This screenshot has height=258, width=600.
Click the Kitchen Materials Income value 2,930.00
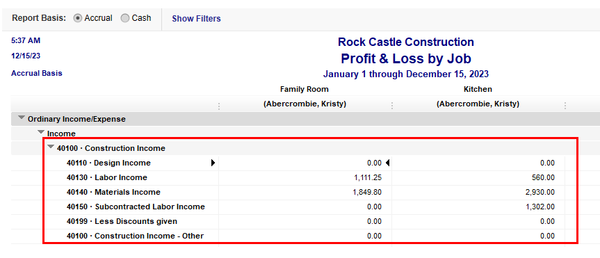click(540, 192)
